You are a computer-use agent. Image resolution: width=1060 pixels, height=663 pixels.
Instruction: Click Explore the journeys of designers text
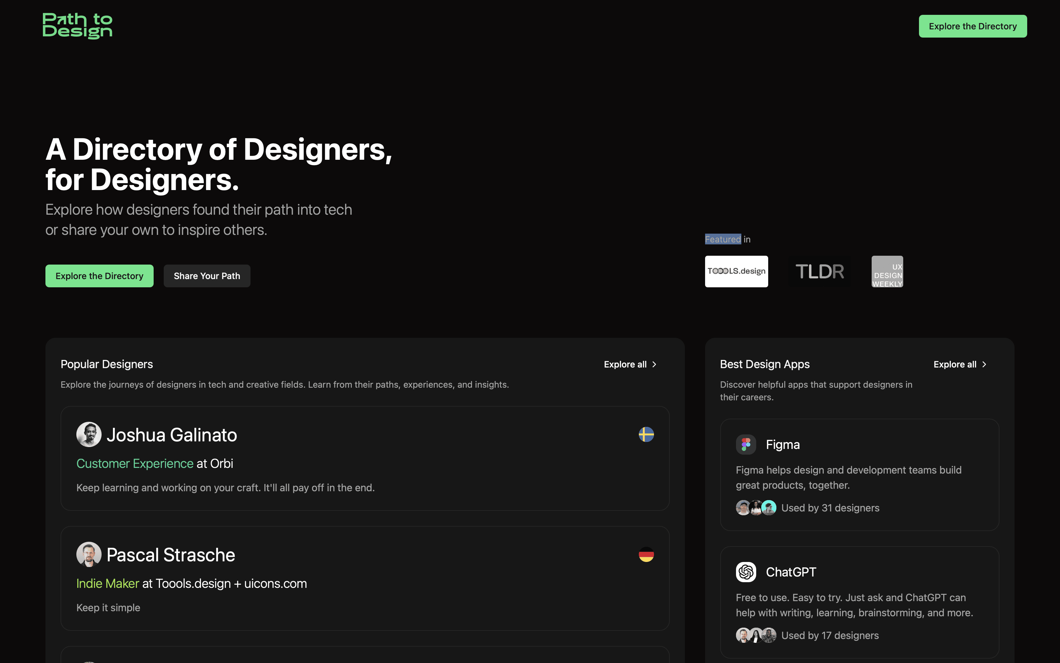tap(285, 385)
